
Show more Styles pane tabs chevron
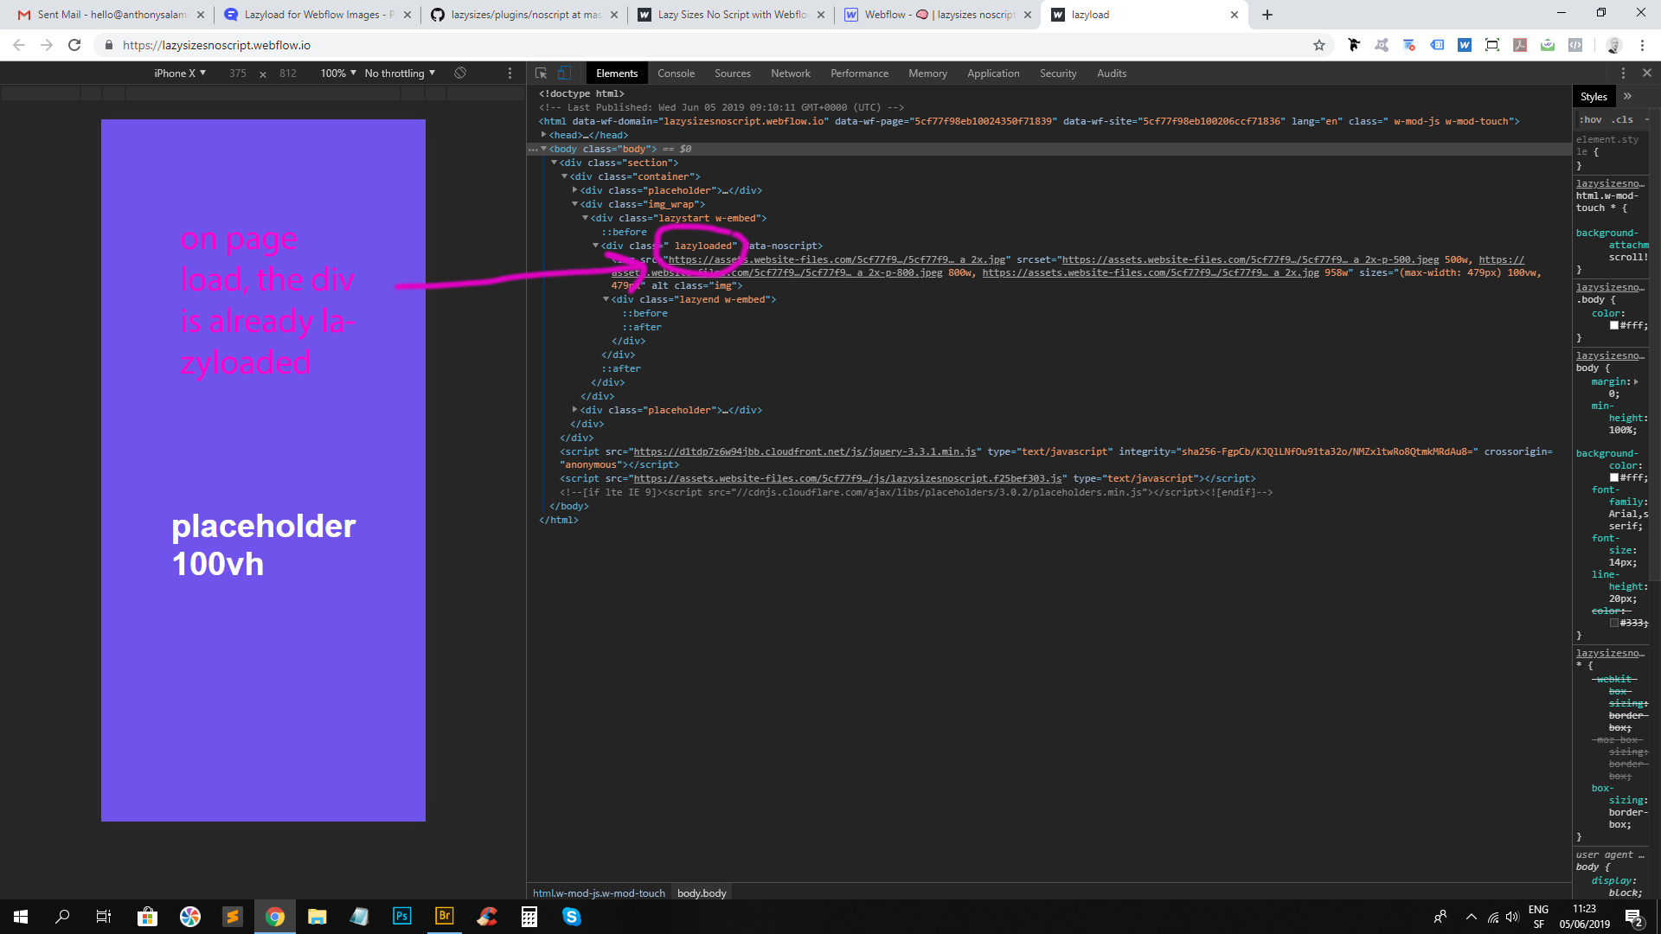point(1627,96)
